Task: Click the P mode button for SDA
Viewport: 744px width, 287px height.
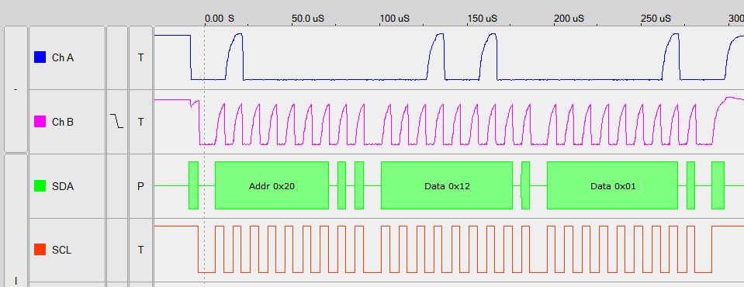Action: pyautogui.click(x=140, y=186)
